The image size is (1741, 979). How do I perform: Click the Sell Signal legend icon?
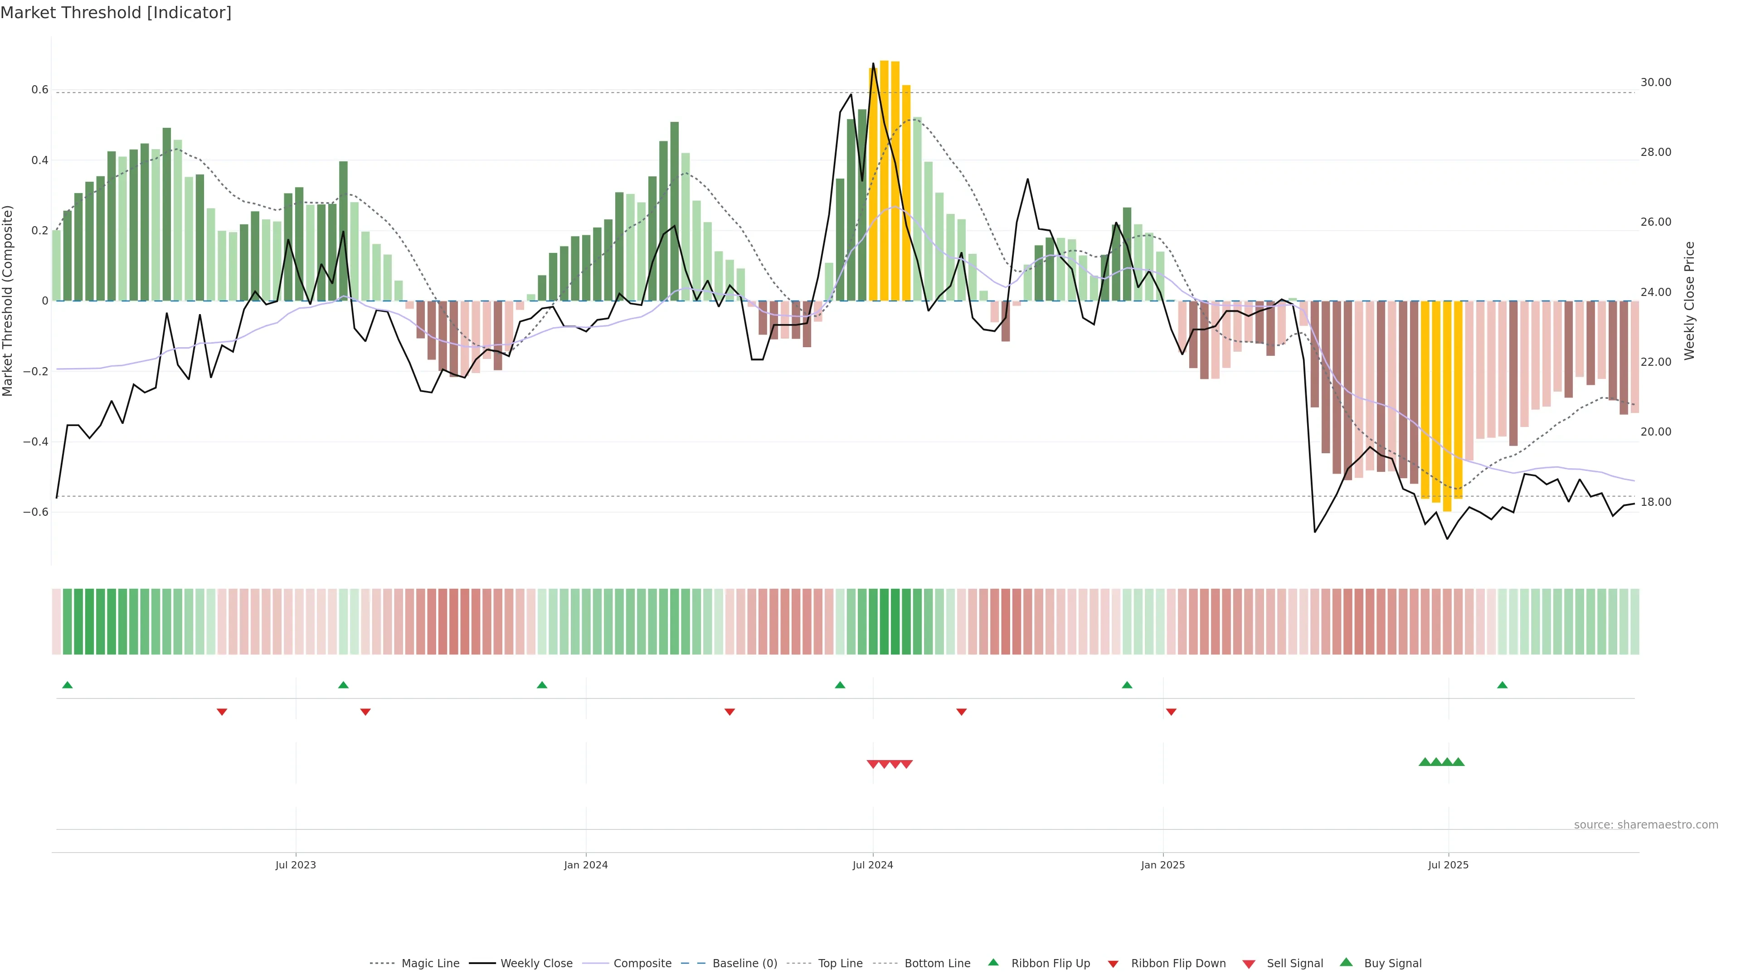[x=1248, y=964]
